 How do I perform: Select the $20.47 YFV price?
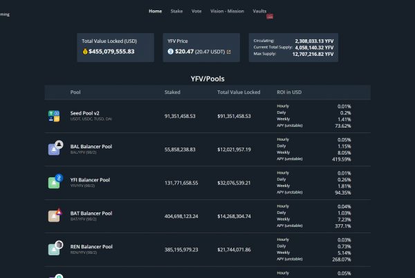184,52
